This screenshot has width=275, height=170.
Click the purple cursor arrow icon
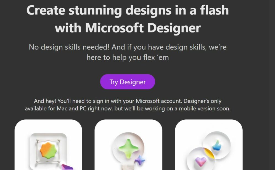pos(67,167)
